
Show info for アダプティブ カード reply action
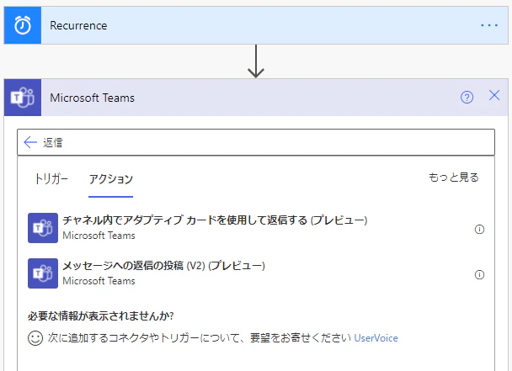(479, 230)
